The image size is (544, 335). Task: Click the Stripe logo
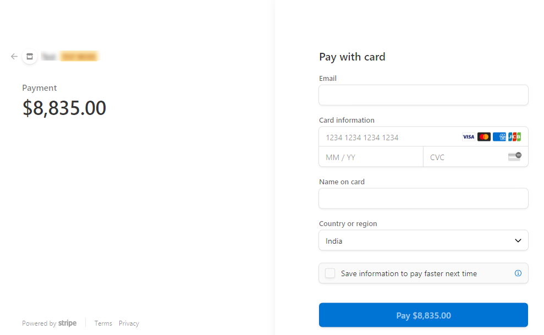(x=68, y=323)
